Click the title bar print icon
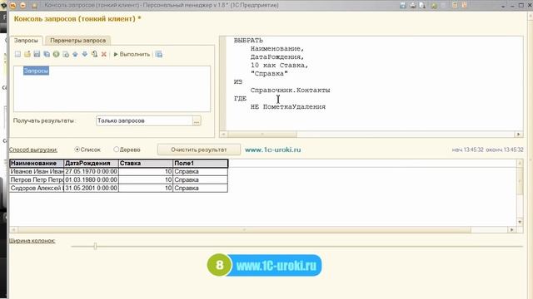 [x=413, y=6]
